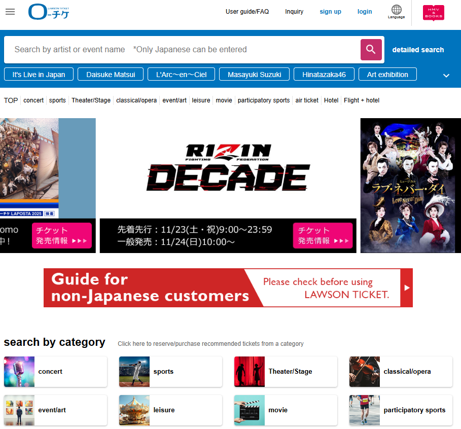Open air ticket in the navigation bar
The width and height of the screenshot is (461, 429).
click(307, 100)
